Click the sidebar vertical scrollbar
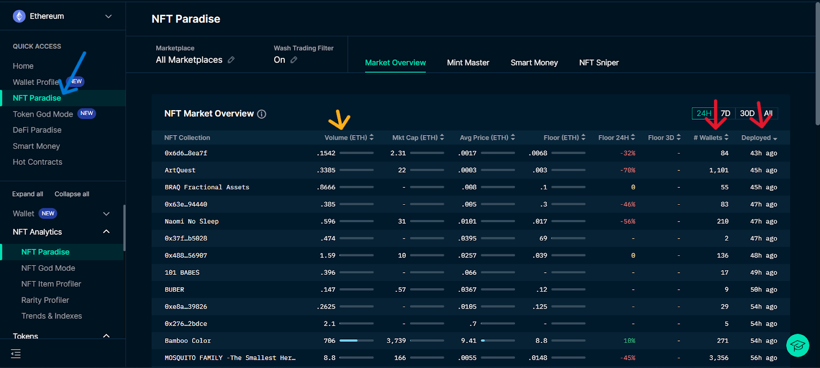The height and width of the screenshot is (368, 820). click(x=125, y=228)
